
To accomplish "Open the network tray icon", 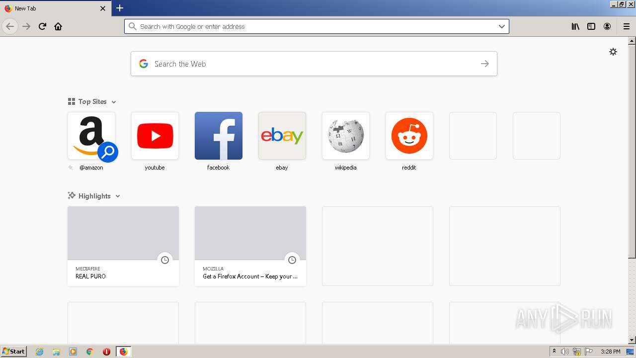I will click(x=577, y=352).
